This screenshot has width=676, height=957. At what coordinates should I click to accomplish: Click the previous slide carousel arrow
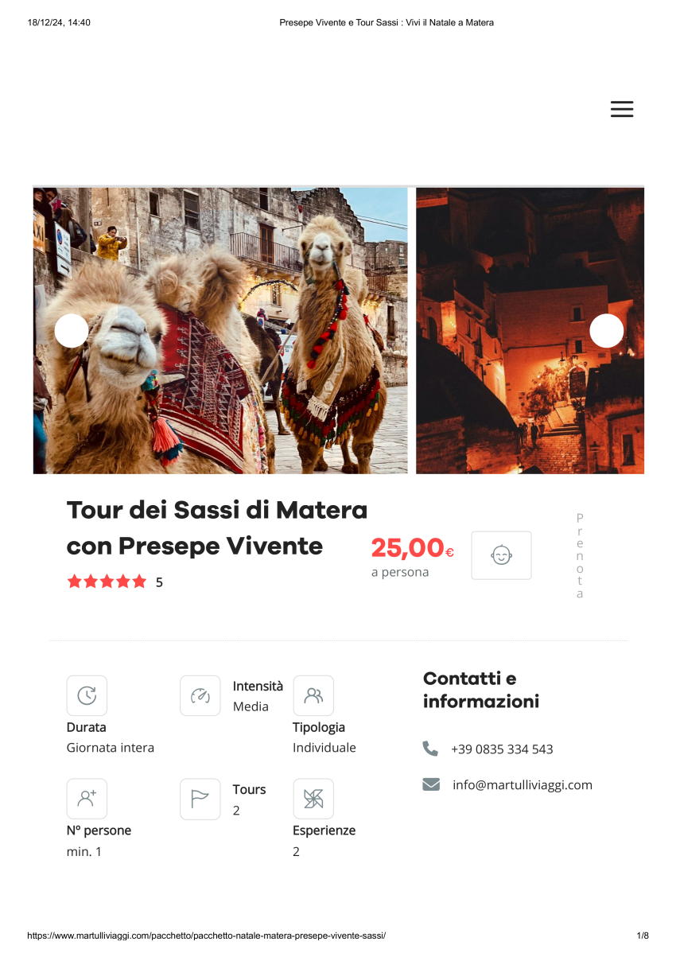pos(72,331)
